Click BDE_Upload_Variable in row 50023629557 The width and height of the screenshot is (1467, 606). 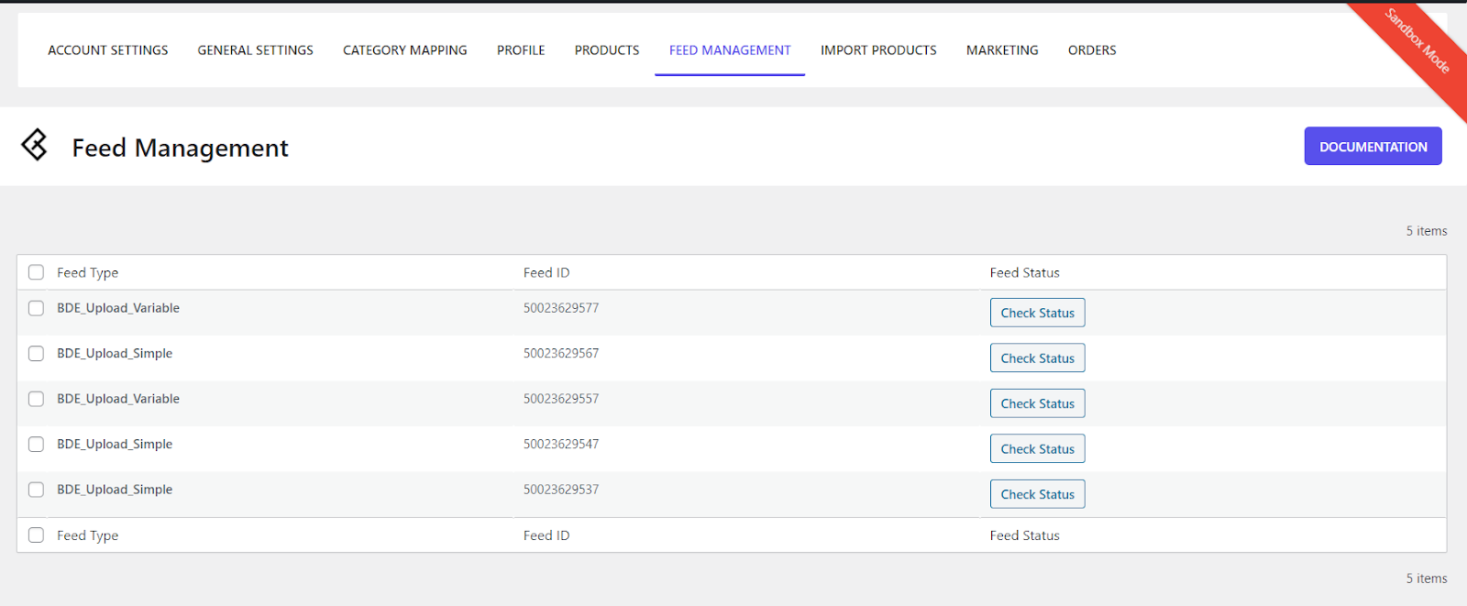[x=118, y=399]
